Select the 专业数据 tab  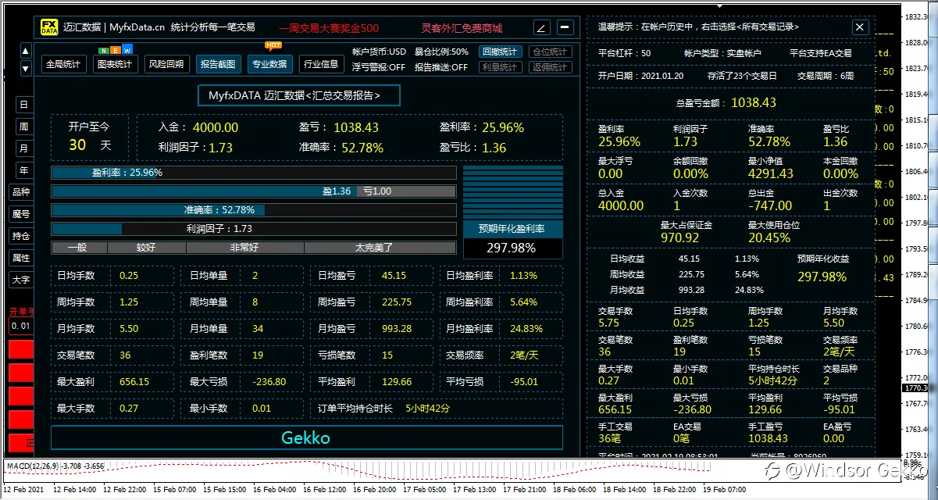coord(270,64)
